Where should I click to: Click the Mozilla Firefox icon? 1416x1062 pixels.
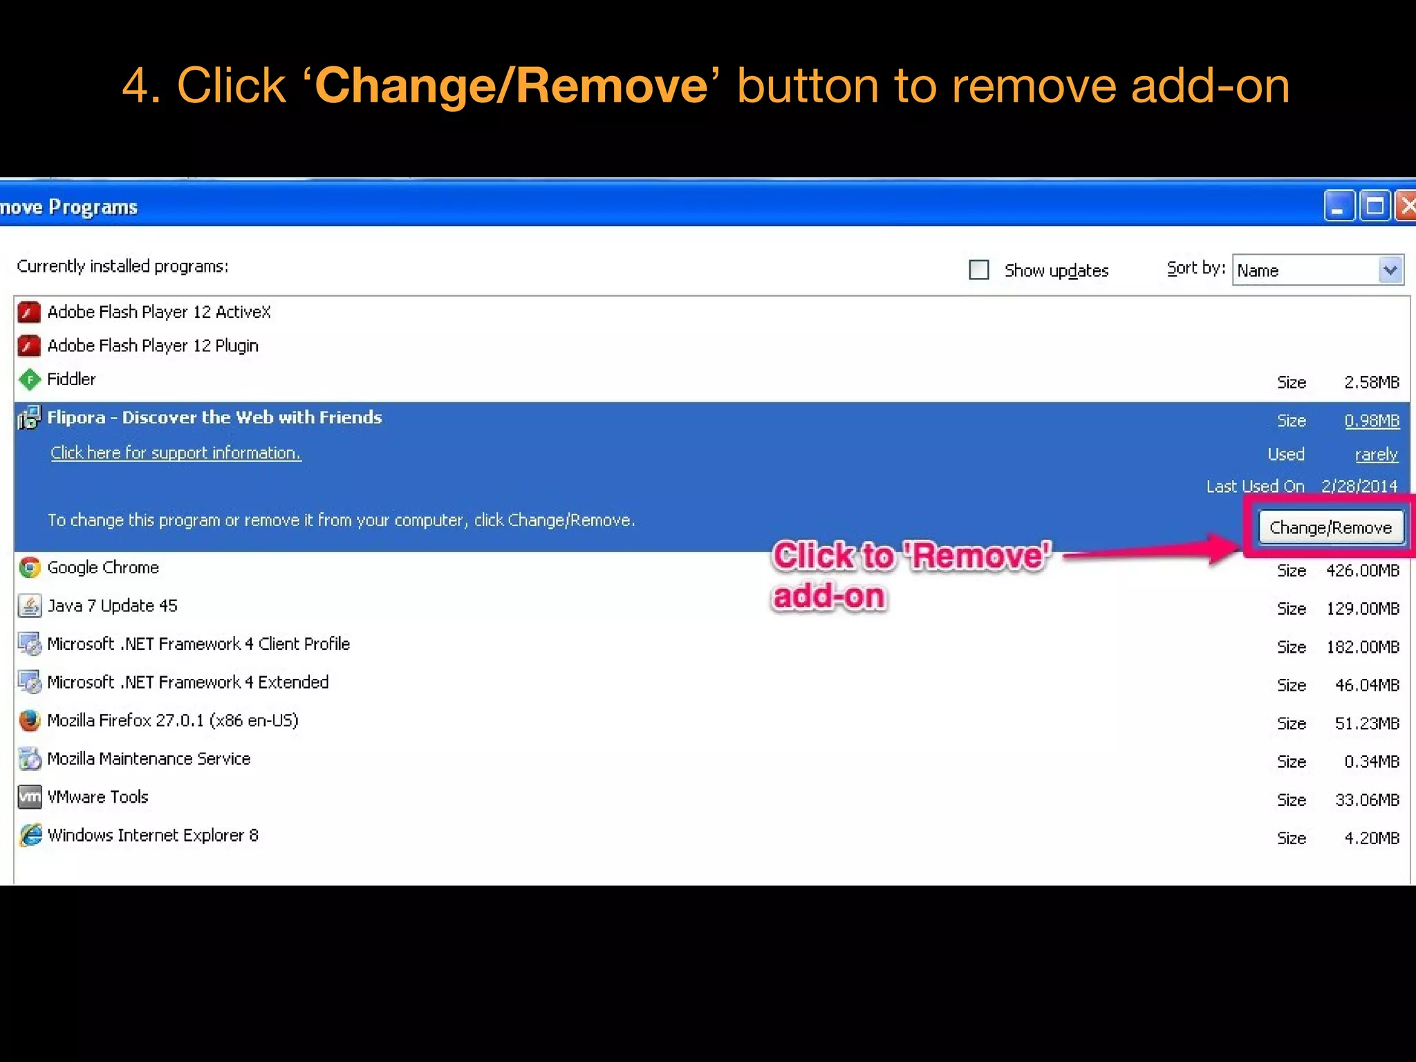click(29, 721)
